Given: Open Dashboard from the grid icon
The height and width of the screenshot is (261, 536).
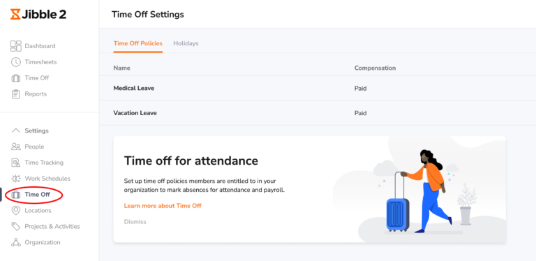Looking at the screenshot, I should (16, 46).
